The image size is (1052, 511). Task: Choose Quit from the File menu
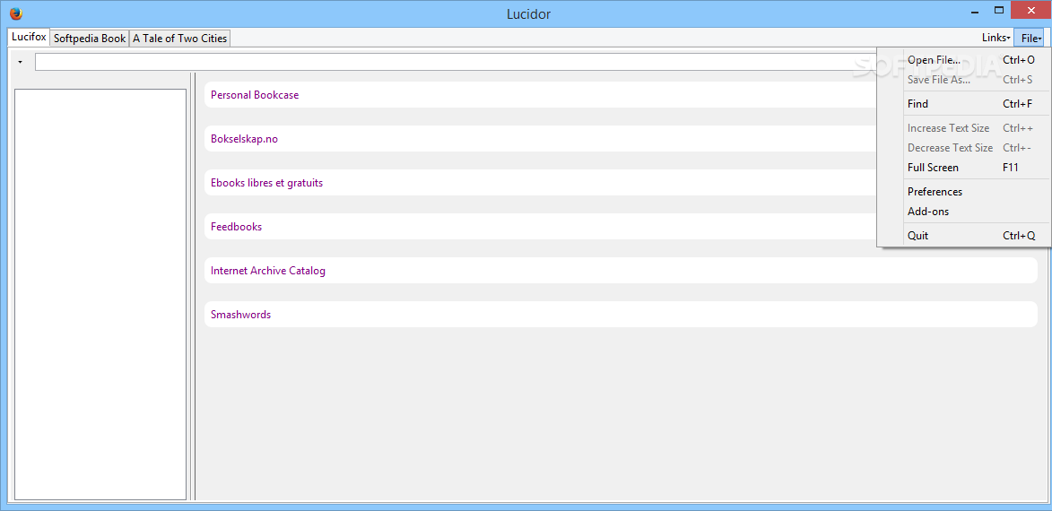point(964,236)
